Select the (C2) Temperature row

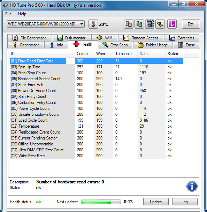click(97, 126)
